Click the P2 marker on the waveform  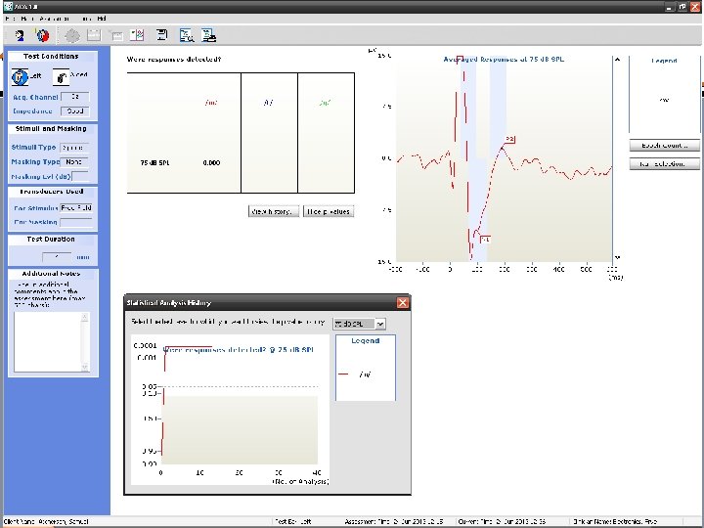509,140
